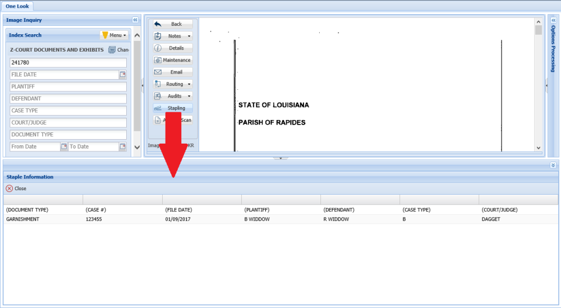Expand the Options Processing side panel
The height and width of the screenshot is (308, 561).
554,20
